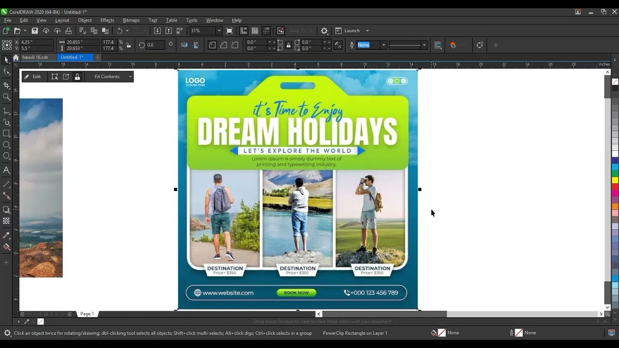The width and height of the screenshot is (619, 348).
Task: Toggle Show rulers button
Action: (243, 30)
